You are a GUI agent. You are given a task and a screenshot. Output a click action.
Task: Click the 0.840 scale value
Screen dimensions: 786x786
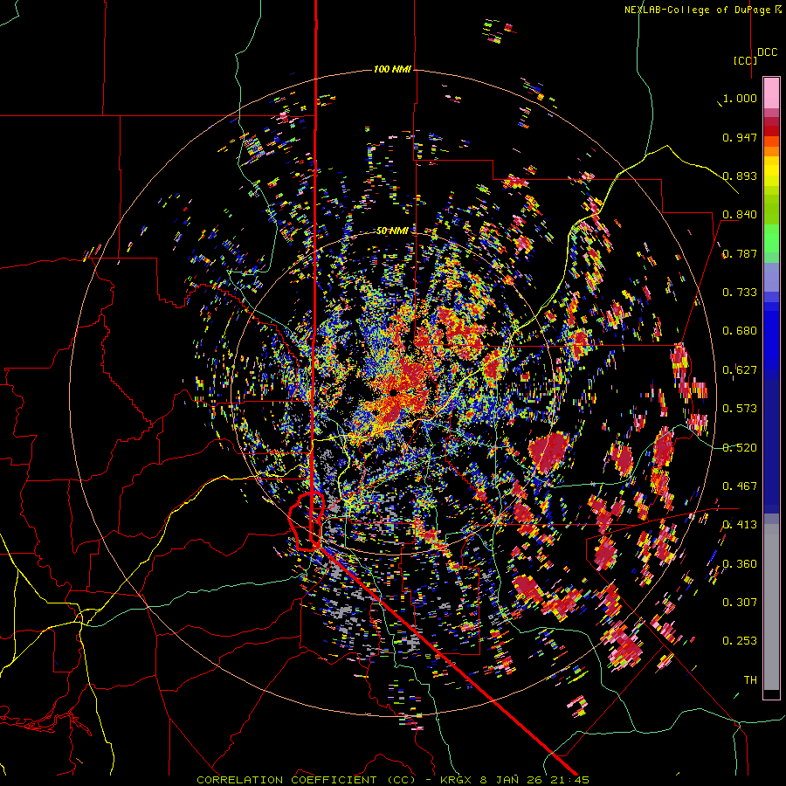tap(740, 215)
